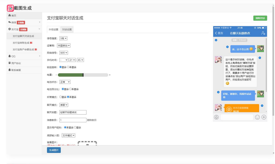
Task: Open the 电池状态 dropdown
Action: (x=65, y=82)
